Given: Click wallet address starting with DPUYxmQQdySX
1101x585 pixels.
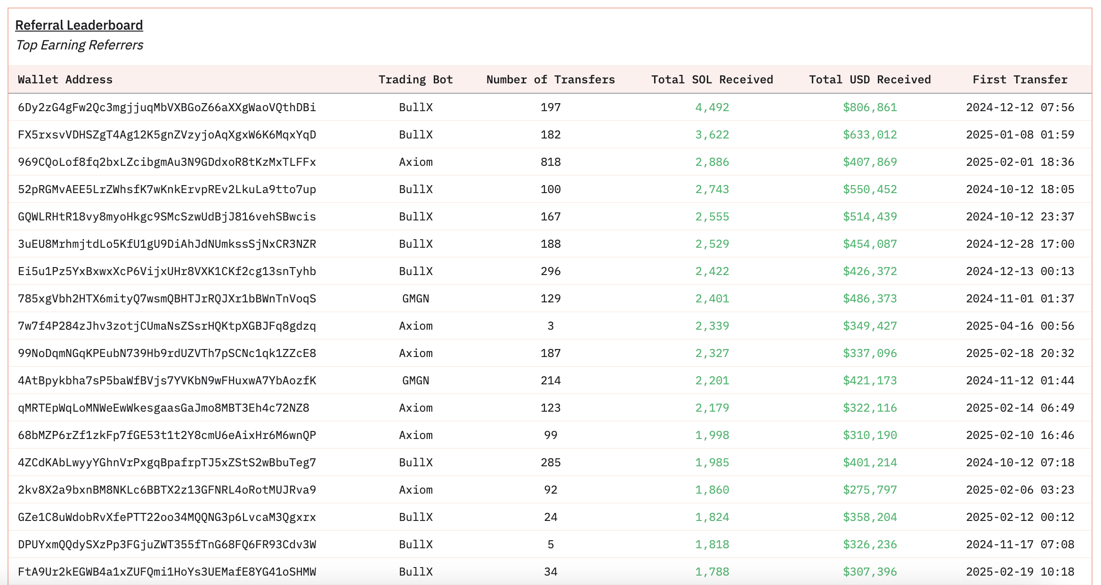Looking at the screenshot, I should pos(167,544).
